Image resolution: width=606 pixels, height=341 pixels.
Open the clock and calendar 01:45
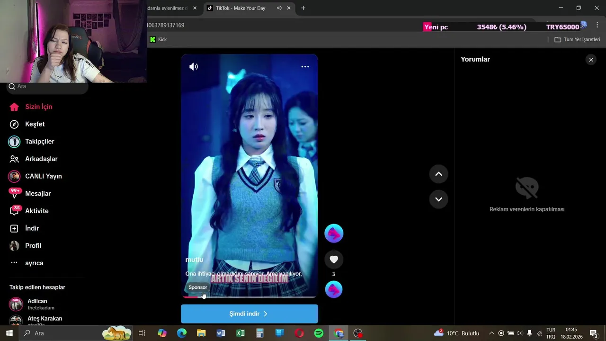(x=571, y=333)
